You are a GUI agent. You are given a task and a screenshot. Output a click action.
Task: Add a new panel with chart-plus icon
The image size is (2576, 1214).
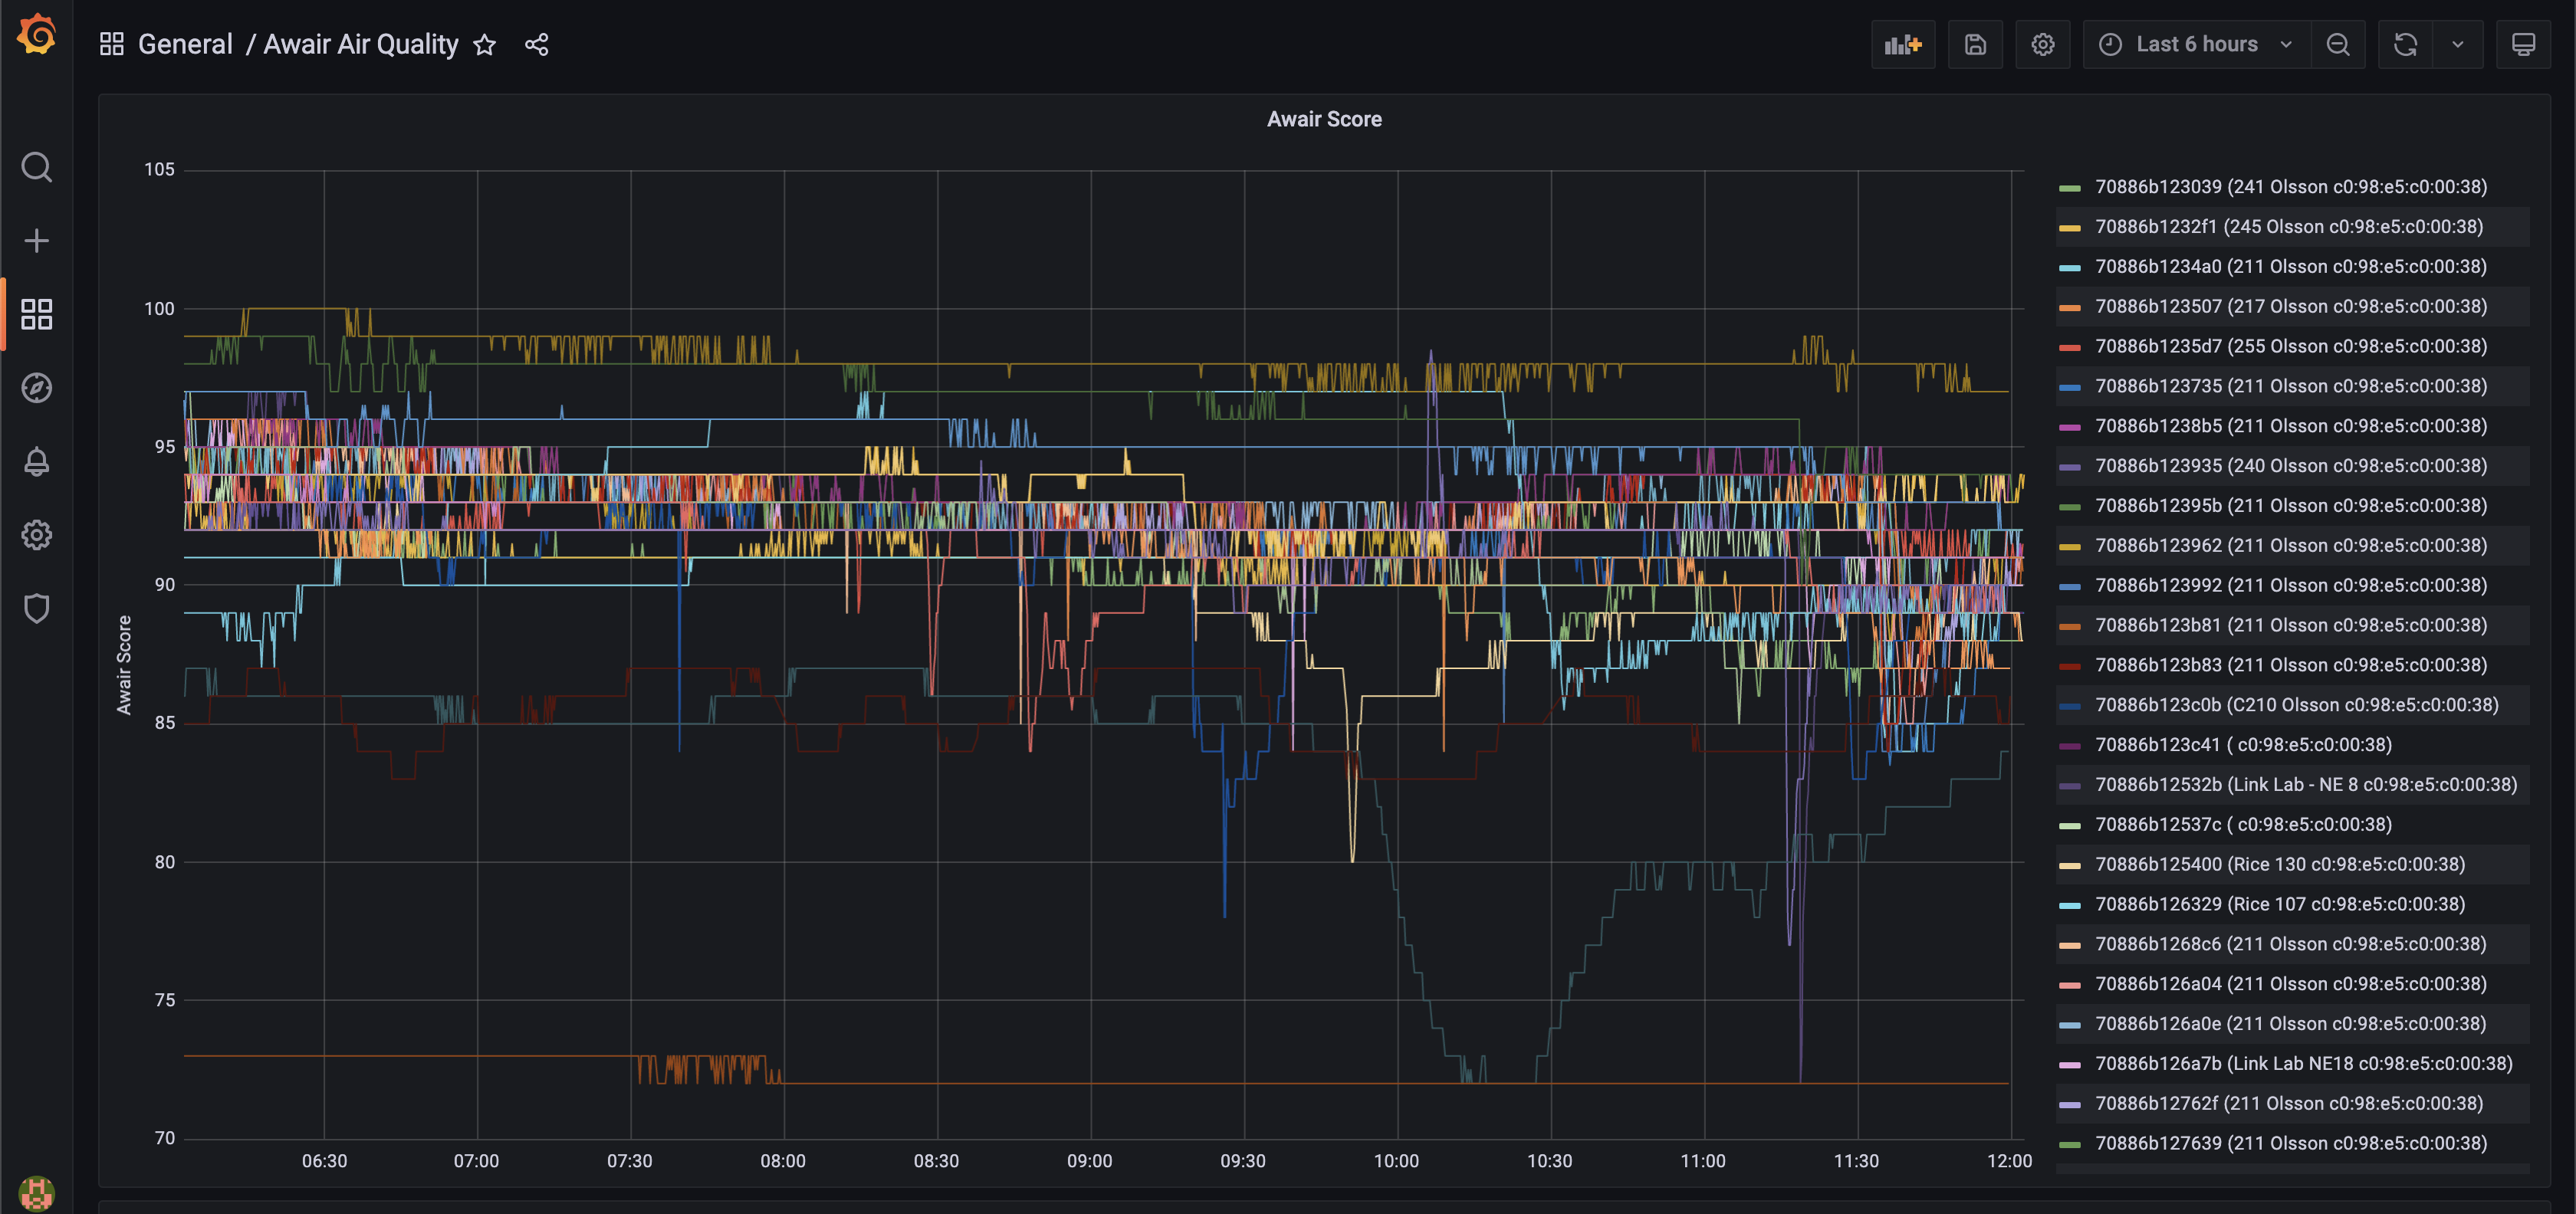[x=1903, y=45]
